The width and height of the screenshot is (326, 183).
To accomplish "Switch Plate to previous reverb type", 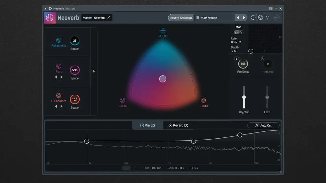I will tap(56, 77).
